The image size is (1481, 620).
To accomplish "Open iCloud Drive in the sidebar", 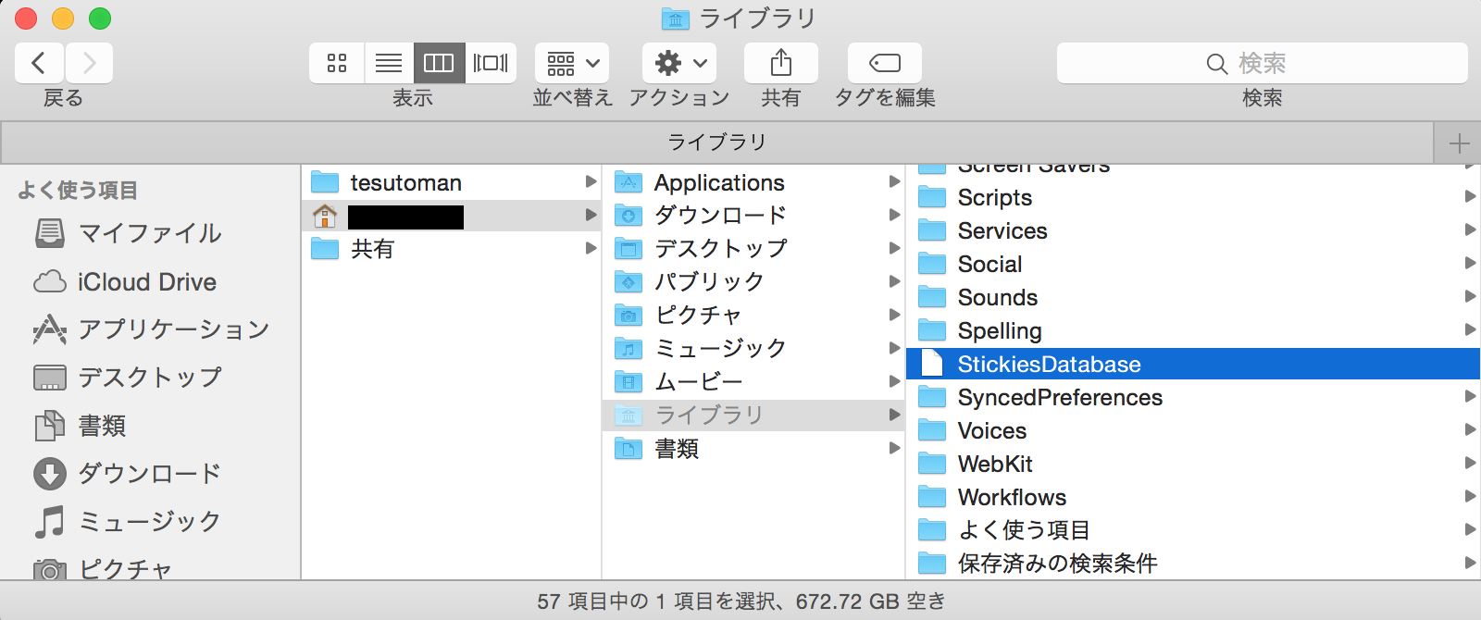I will [146, 282].
